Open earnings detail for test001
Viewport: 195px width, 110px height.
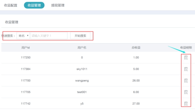pos(186,92)
